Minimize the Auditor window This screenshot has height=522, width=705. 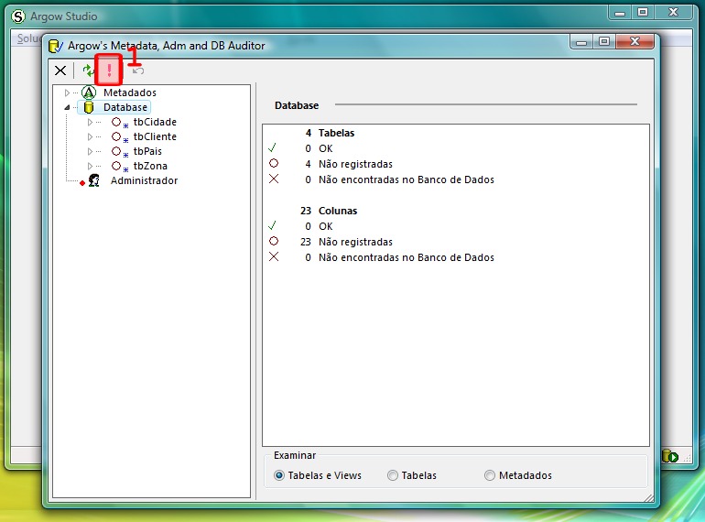coord(580,42)
